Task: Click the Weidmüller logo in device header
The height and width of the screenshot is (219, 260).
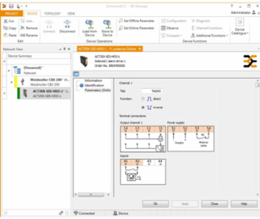Action: tap(250, 61)
